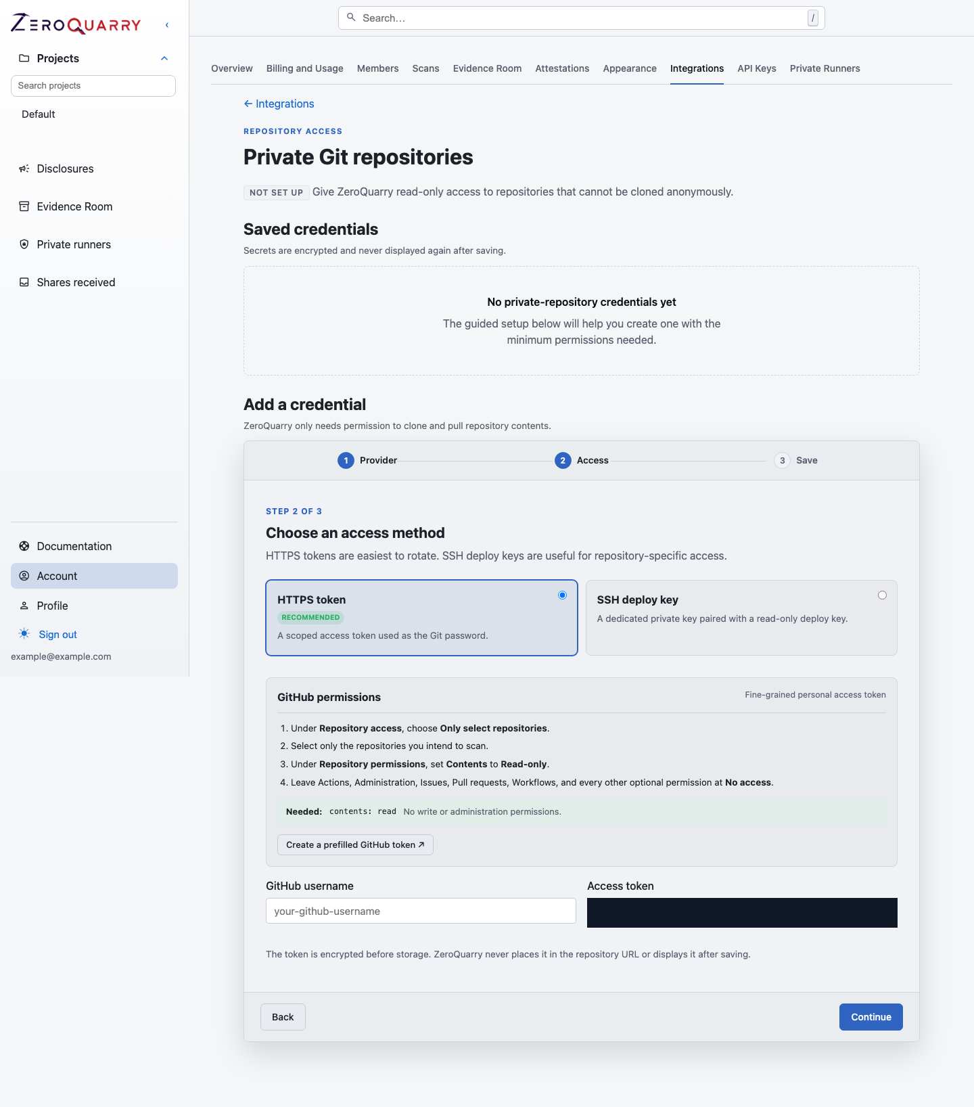Viewport: 974px width, 1107px height.
Task: Click the RECOMMENDED badge
Action: [x=310, y=617]
